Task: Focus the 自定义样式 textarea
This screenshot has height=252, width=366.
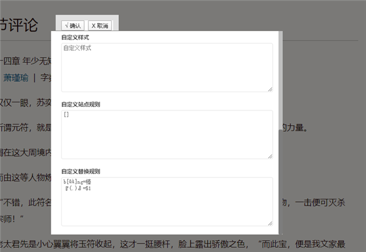Action: (x=167, y=68)
